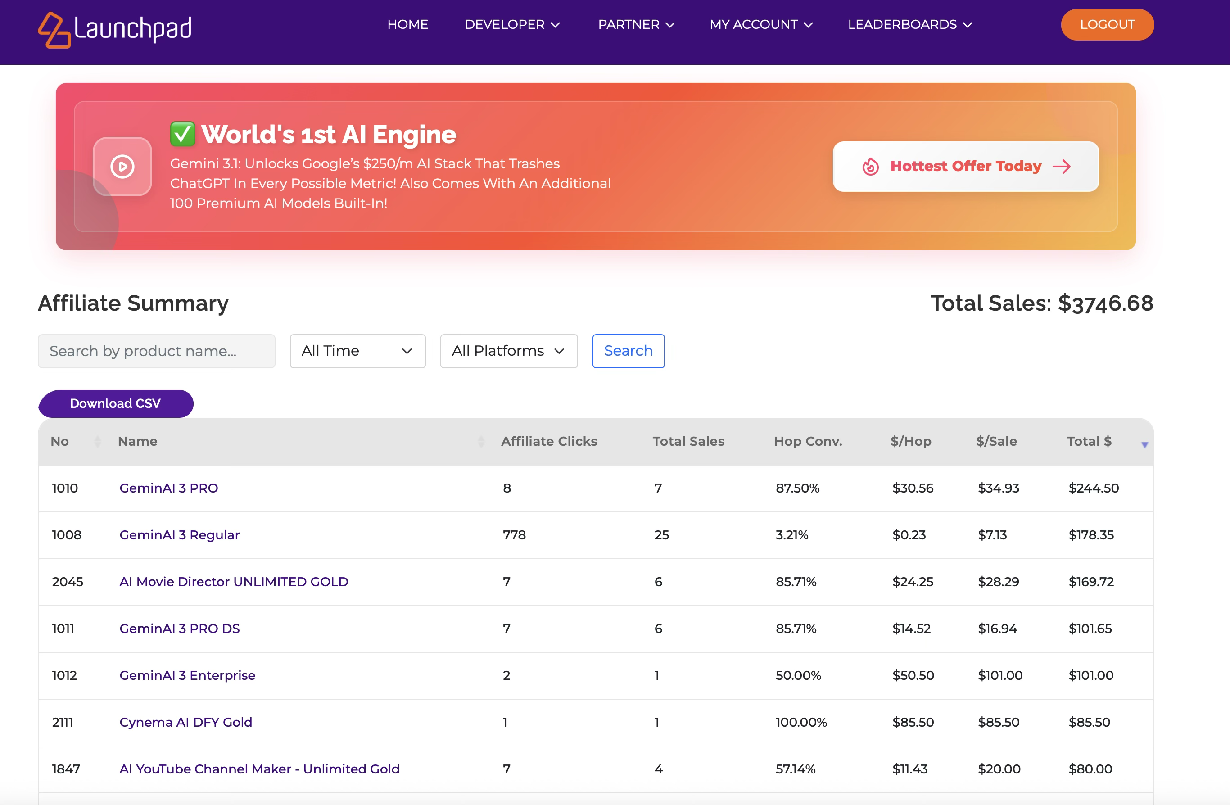Click the $244.50 total cell
This screenshot has width=1230, height=805.
tap(1094, 488)
